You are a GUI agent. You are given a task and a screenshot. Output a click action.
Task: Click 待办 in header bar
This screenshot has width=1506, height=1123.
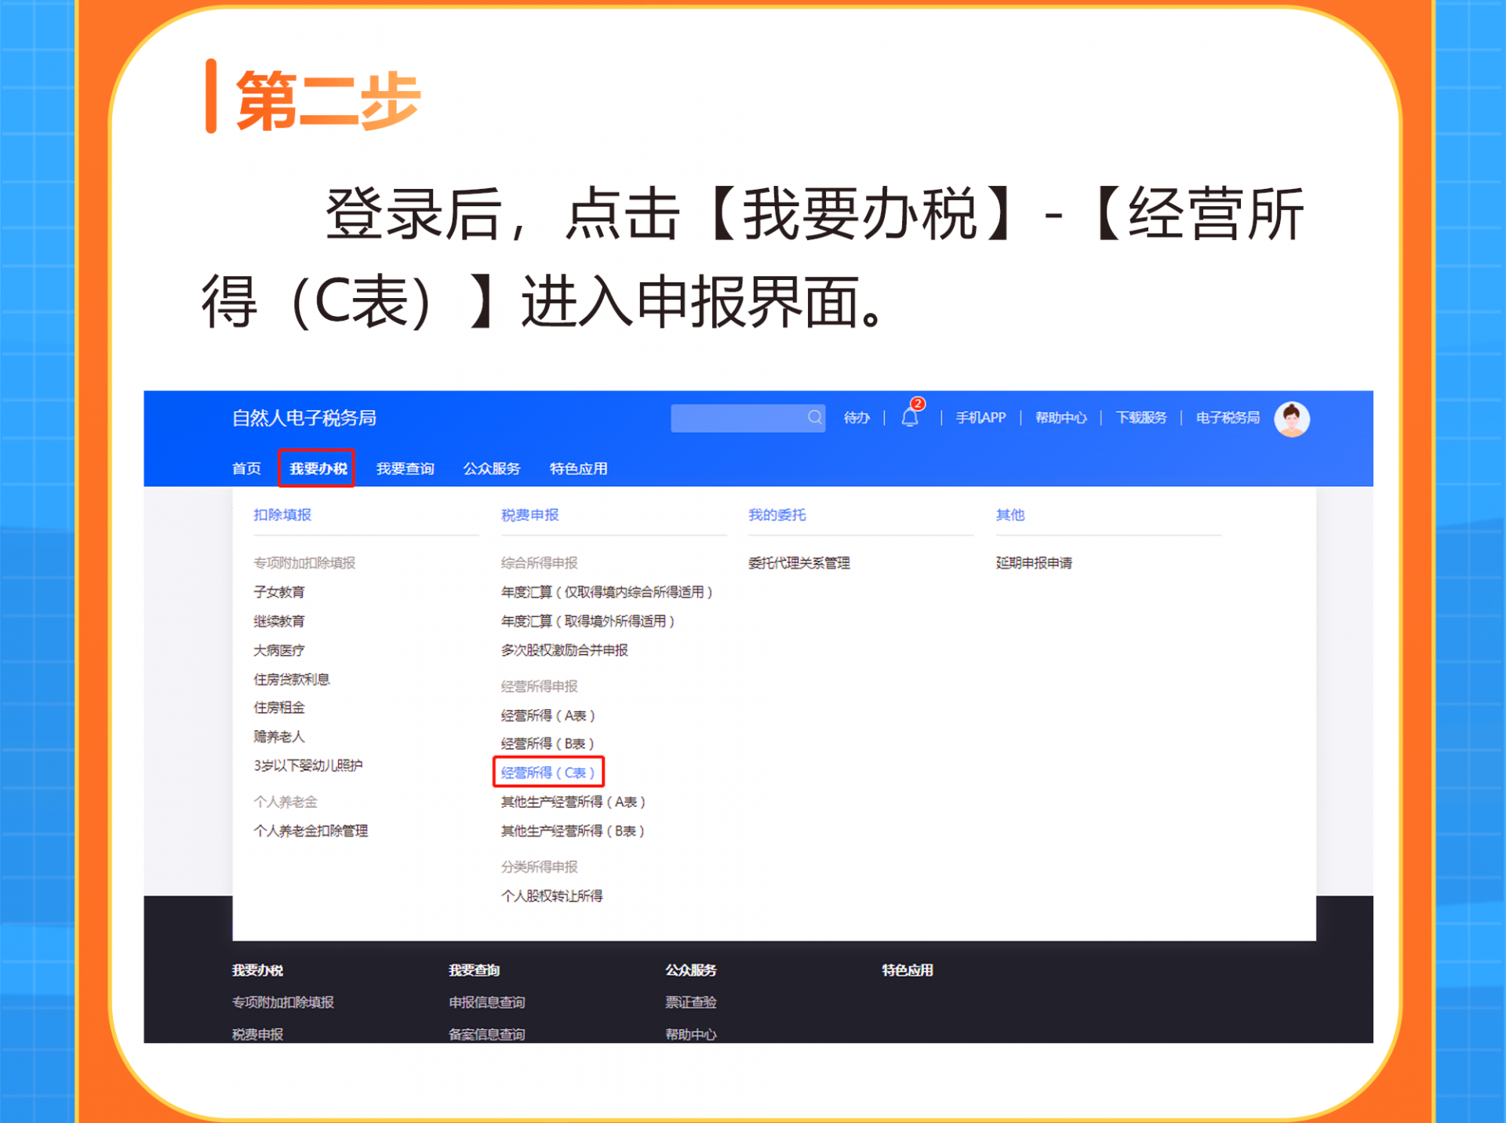pos(857,418)
